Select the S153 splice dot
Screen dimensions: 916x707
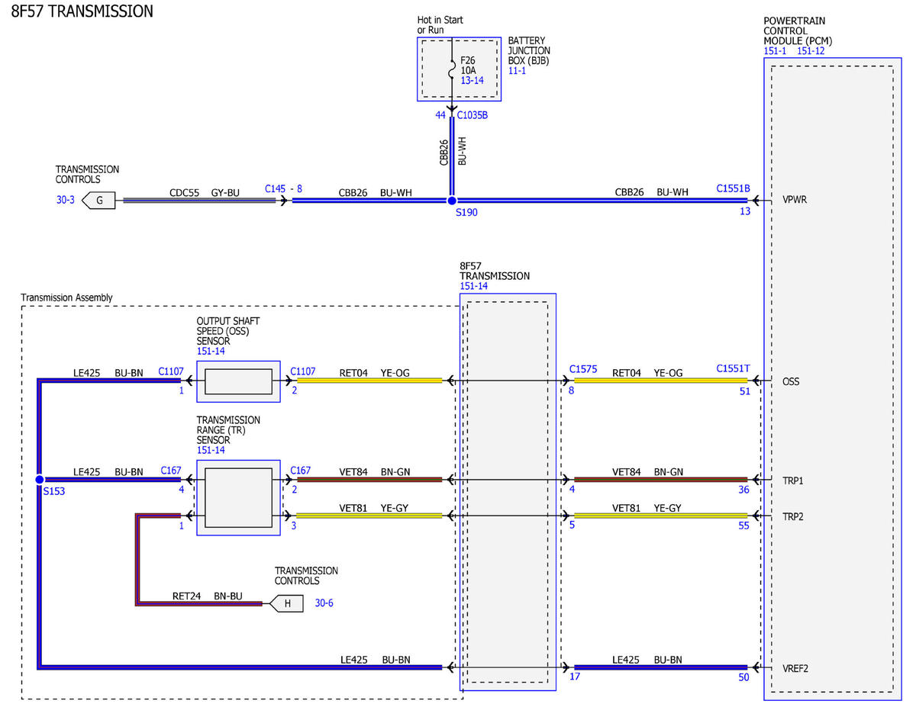[x=40, y=480]
